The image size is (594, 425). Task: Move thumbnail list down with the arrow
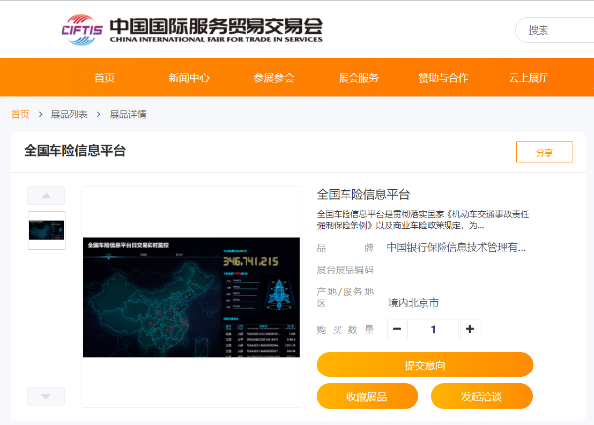pyautogui.click(x=46, y=396)
